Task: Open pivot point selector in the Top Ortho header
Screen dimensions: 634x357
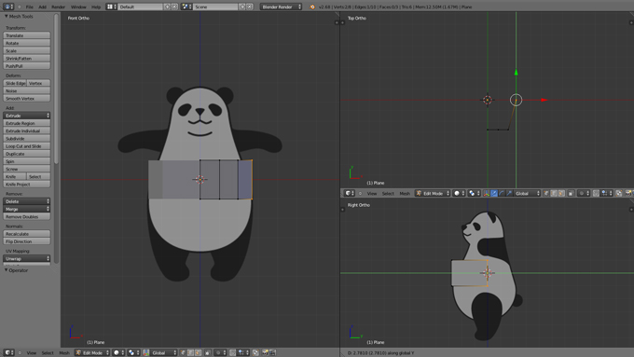Action: tap(474, 193)
